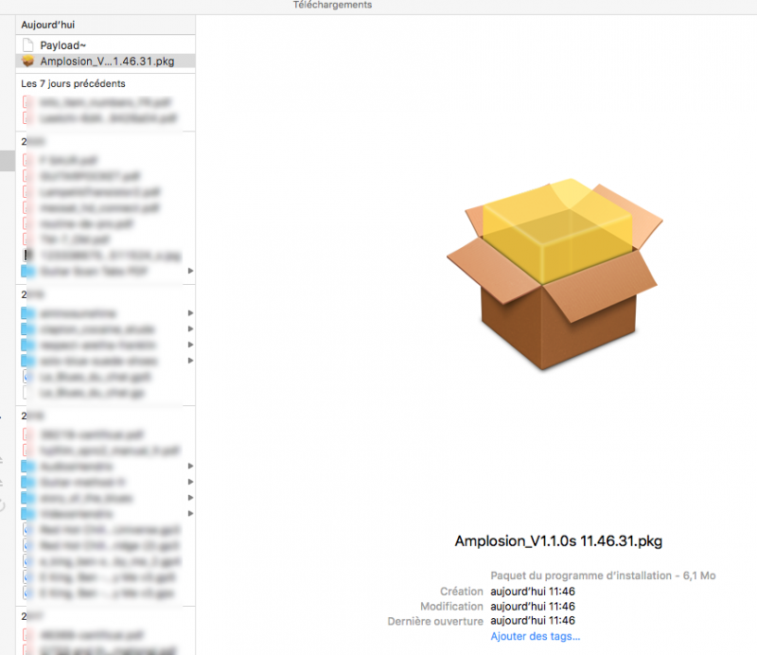Click the Amplosion_V1.1.0s 11.46.31.pkg preview file name
The height and width of the screenshot is (655, 757).
click(558, 541)
